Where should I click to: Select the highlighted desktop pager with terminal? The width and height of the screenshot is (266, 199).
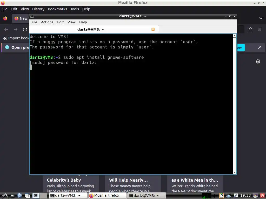pyautogui.click(x=36, y=196)
